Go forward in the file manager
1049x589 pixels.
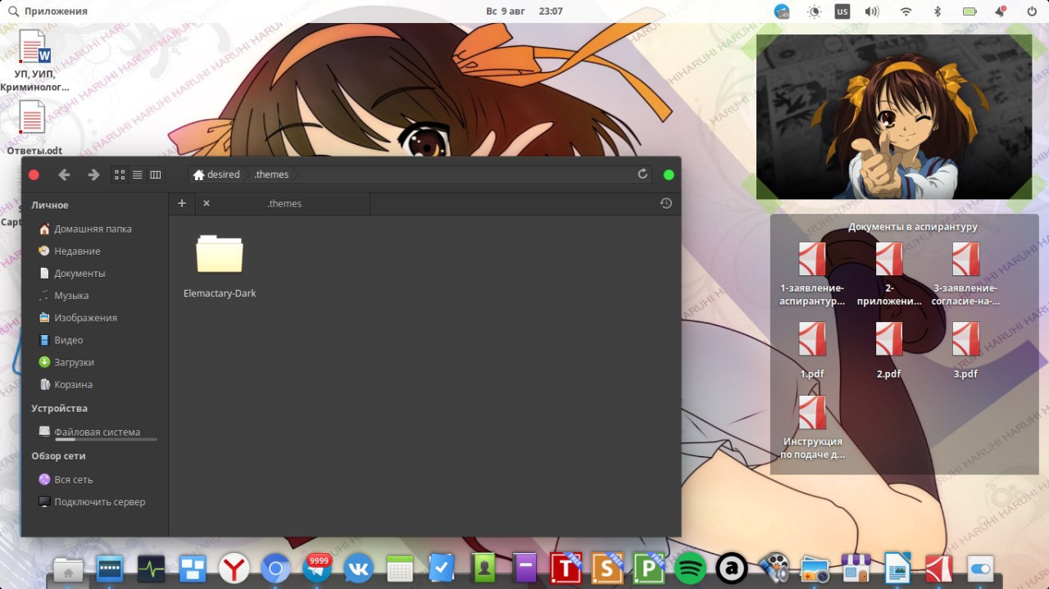(x=93, y=174)
